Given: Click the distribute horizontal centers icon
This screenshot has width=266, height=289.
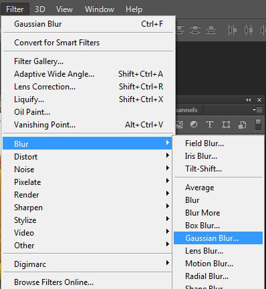Looking at the screenshot, I should pyautogui.click(x=249, y=30).
